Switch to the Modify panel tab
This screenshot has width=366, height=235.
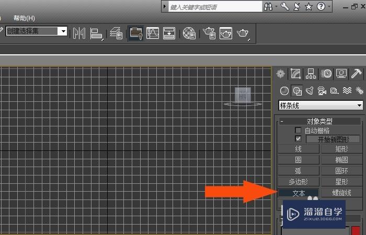[x=295, y=74]
